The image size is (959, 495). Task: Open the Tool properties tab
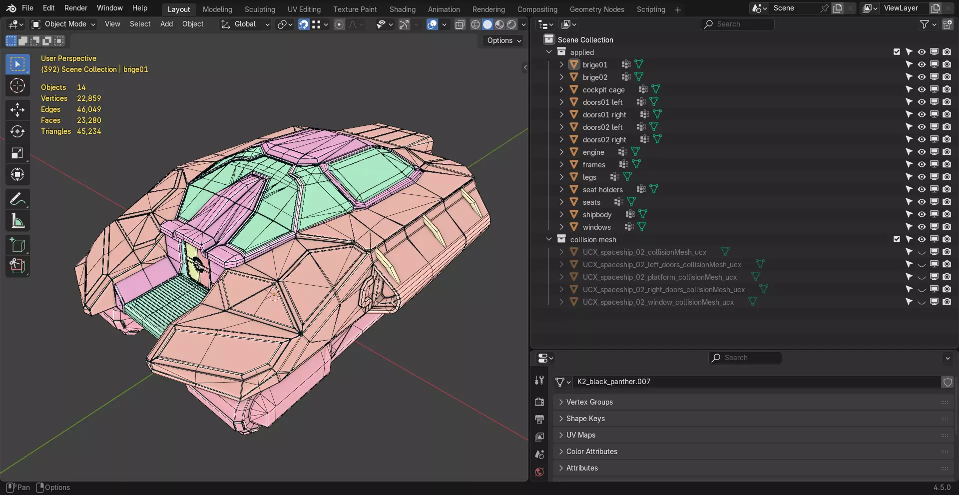click(x=539, y=381)
